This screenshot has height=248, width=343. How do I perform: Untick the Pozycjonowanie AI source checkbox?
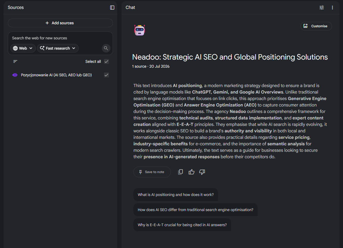pos(106,75)
